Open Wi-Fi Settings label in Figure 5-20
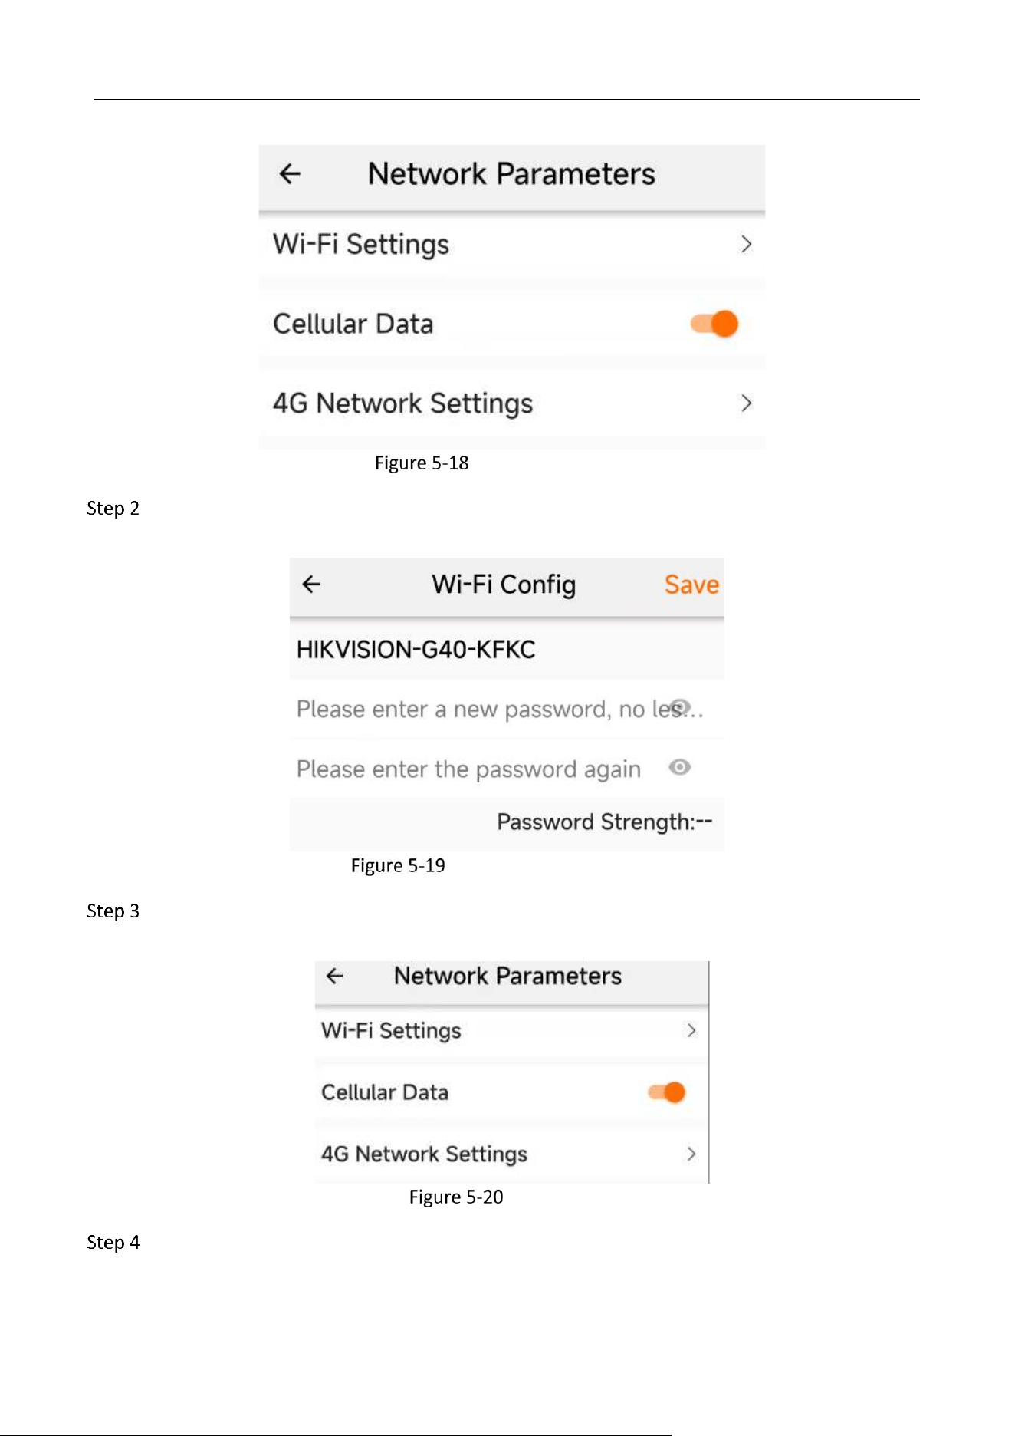 coord(391,1031)
